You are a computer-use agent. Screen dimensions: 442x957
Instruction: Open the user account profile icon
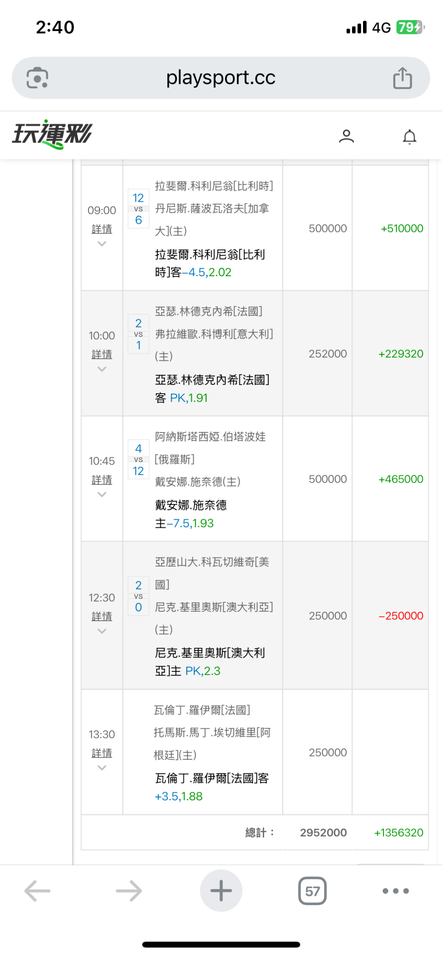coord(346,136)
